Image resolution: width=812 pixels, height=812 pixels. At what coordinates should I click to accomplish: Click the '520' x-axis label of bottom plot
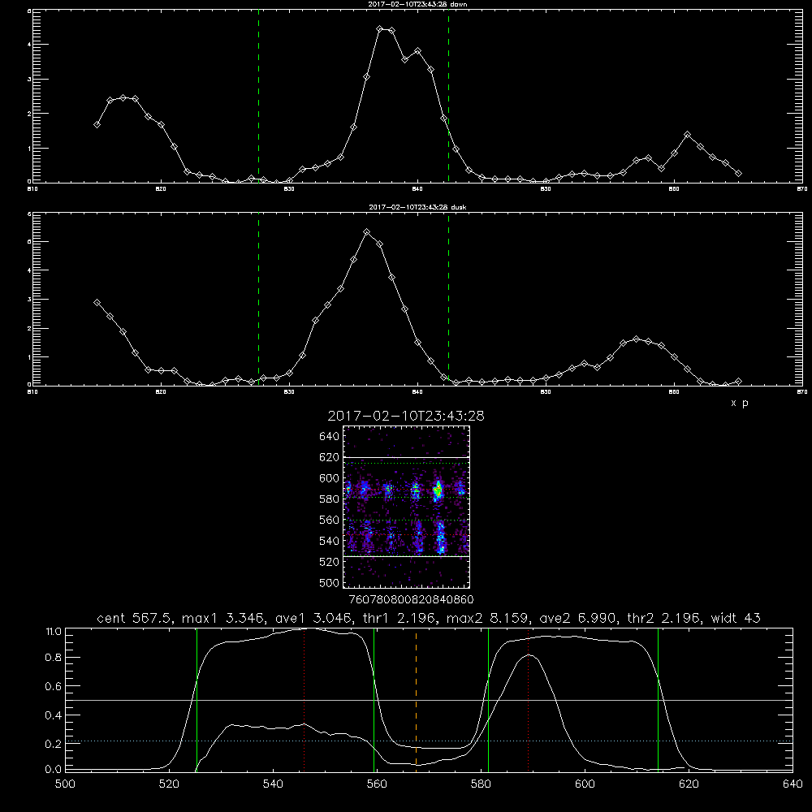pyautogui.click(x=169, y=784)
